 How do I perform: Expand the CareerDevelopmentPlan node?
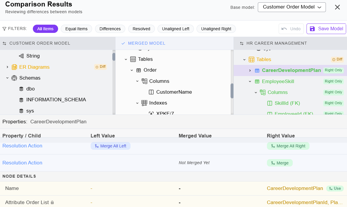tap(250, 70)
